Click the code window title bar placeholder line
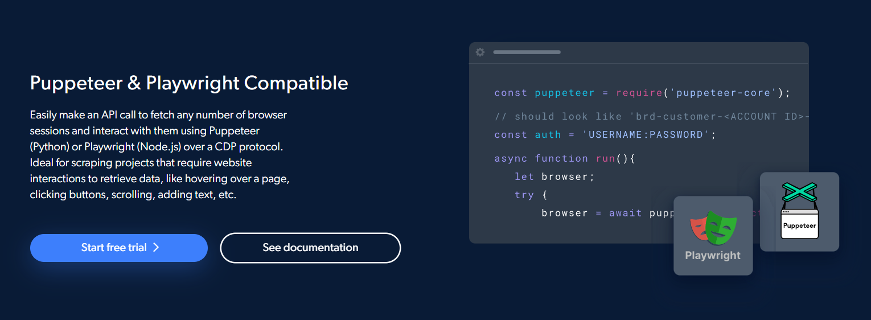 tap(527, 52)
